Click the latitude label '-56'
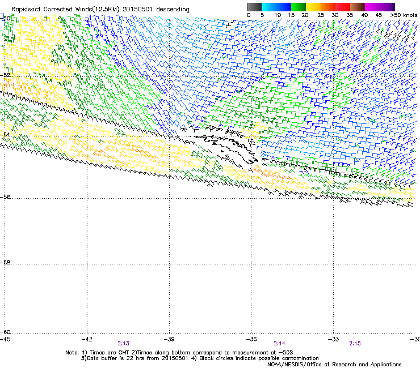Viewport: 420px width, 368px height. click(5, 196)
